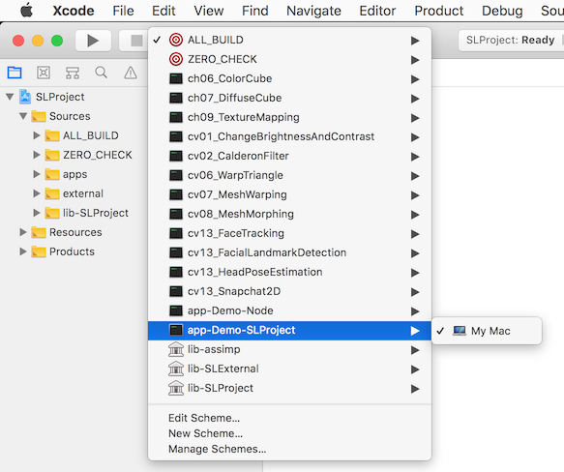This screenshot has height=472, width=564.
Task: Expand the lib-SLProject folder in navigator
Action: [x=37, y=213]
